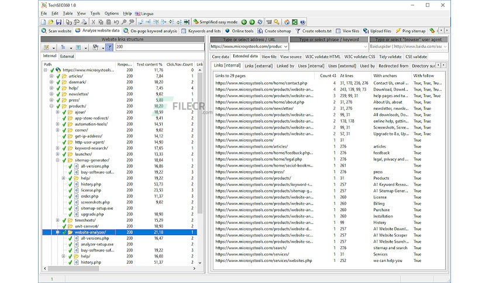Open the Redirected from tab

point(393,65)
